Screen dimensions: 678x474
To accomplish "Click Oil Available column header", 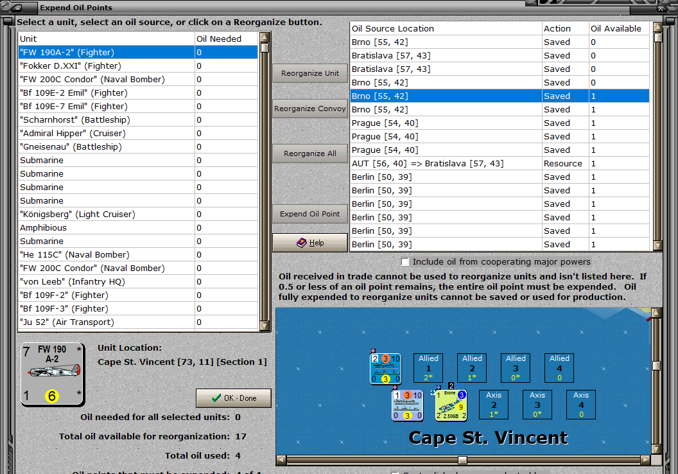I will click(x=619, y=28).
